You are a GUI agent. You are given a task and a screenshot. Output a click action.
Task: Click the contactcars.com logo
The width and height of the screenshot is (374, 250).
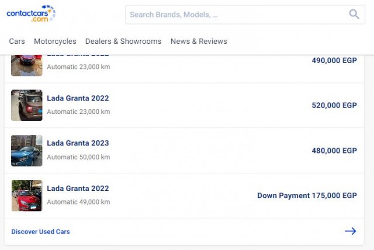(31, 13)
